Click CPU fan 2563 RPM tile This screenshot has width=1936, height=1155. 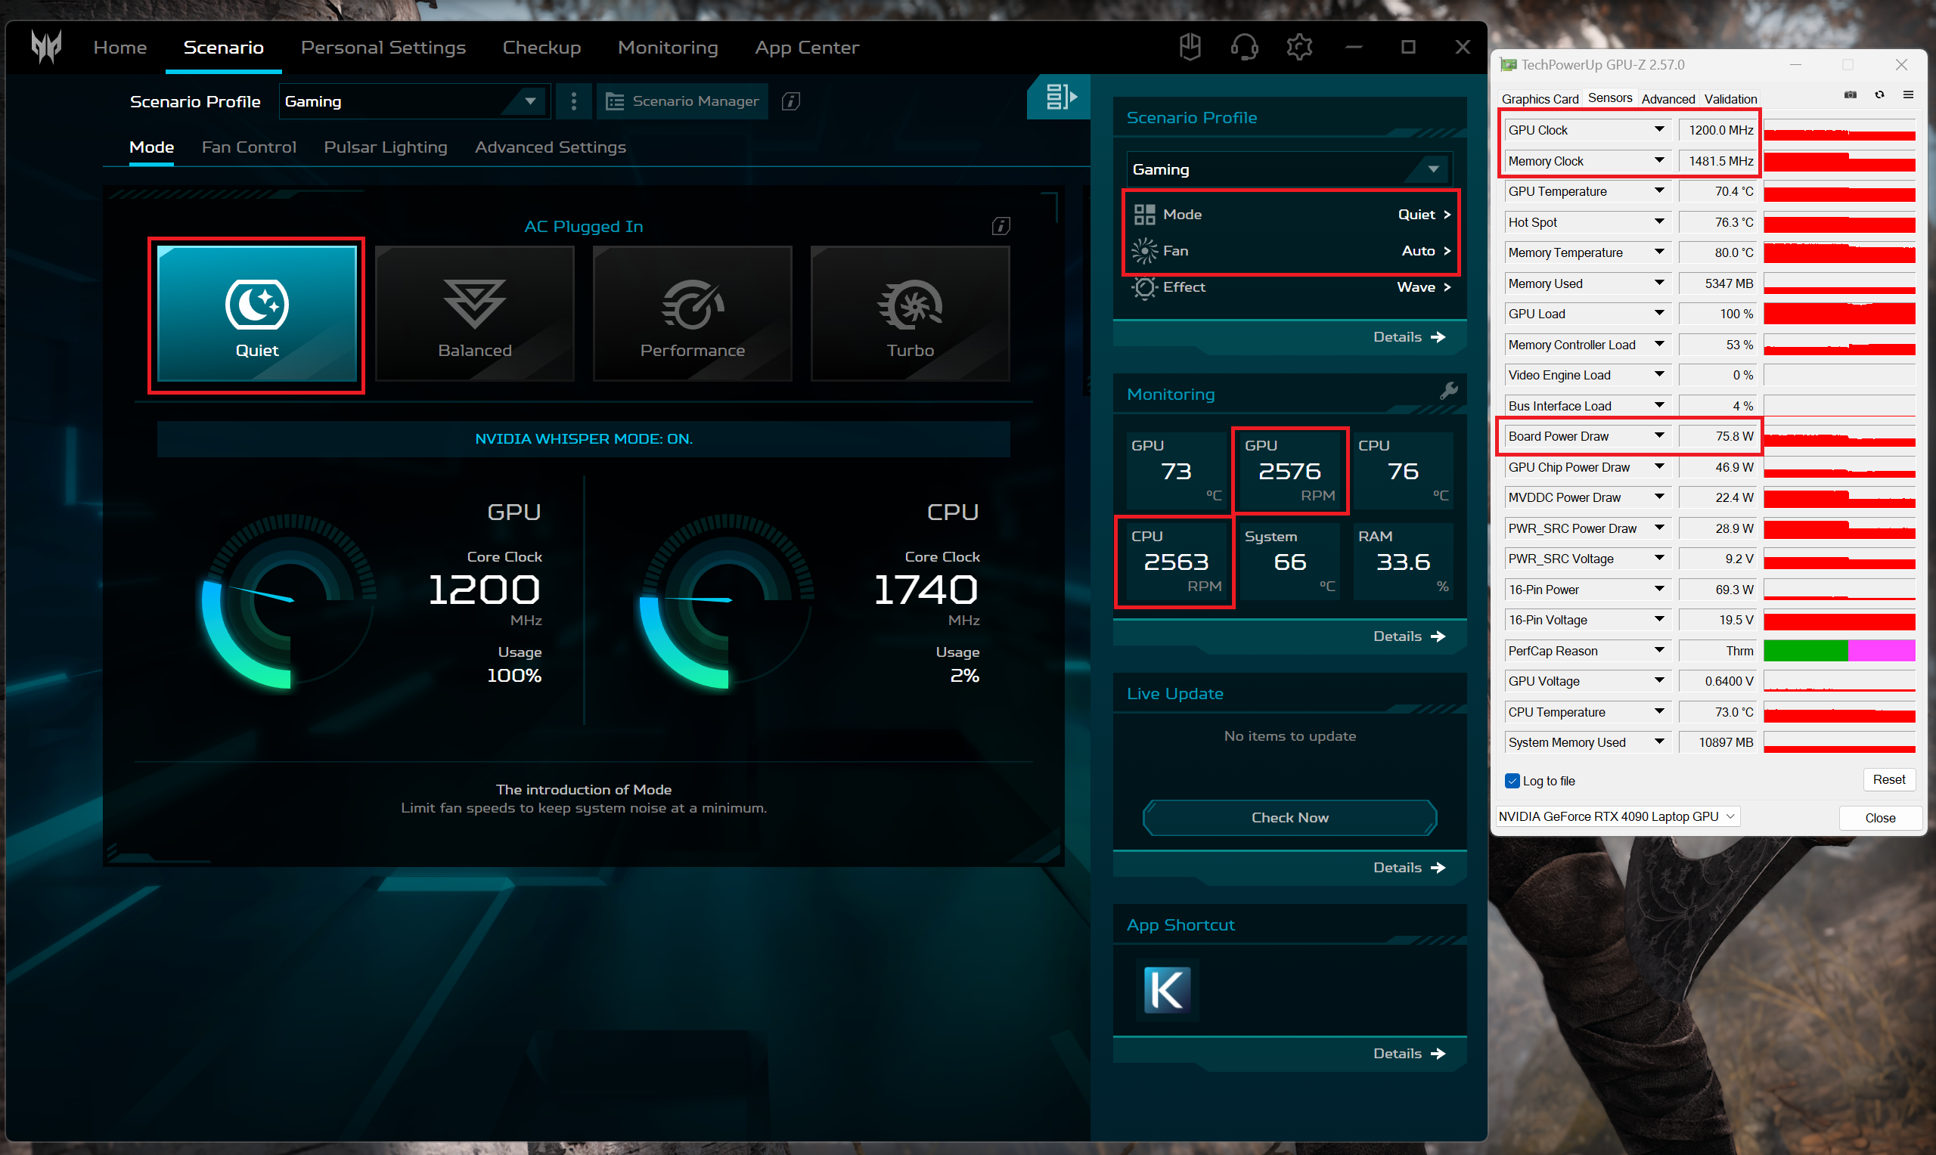tap(1175, 561)
